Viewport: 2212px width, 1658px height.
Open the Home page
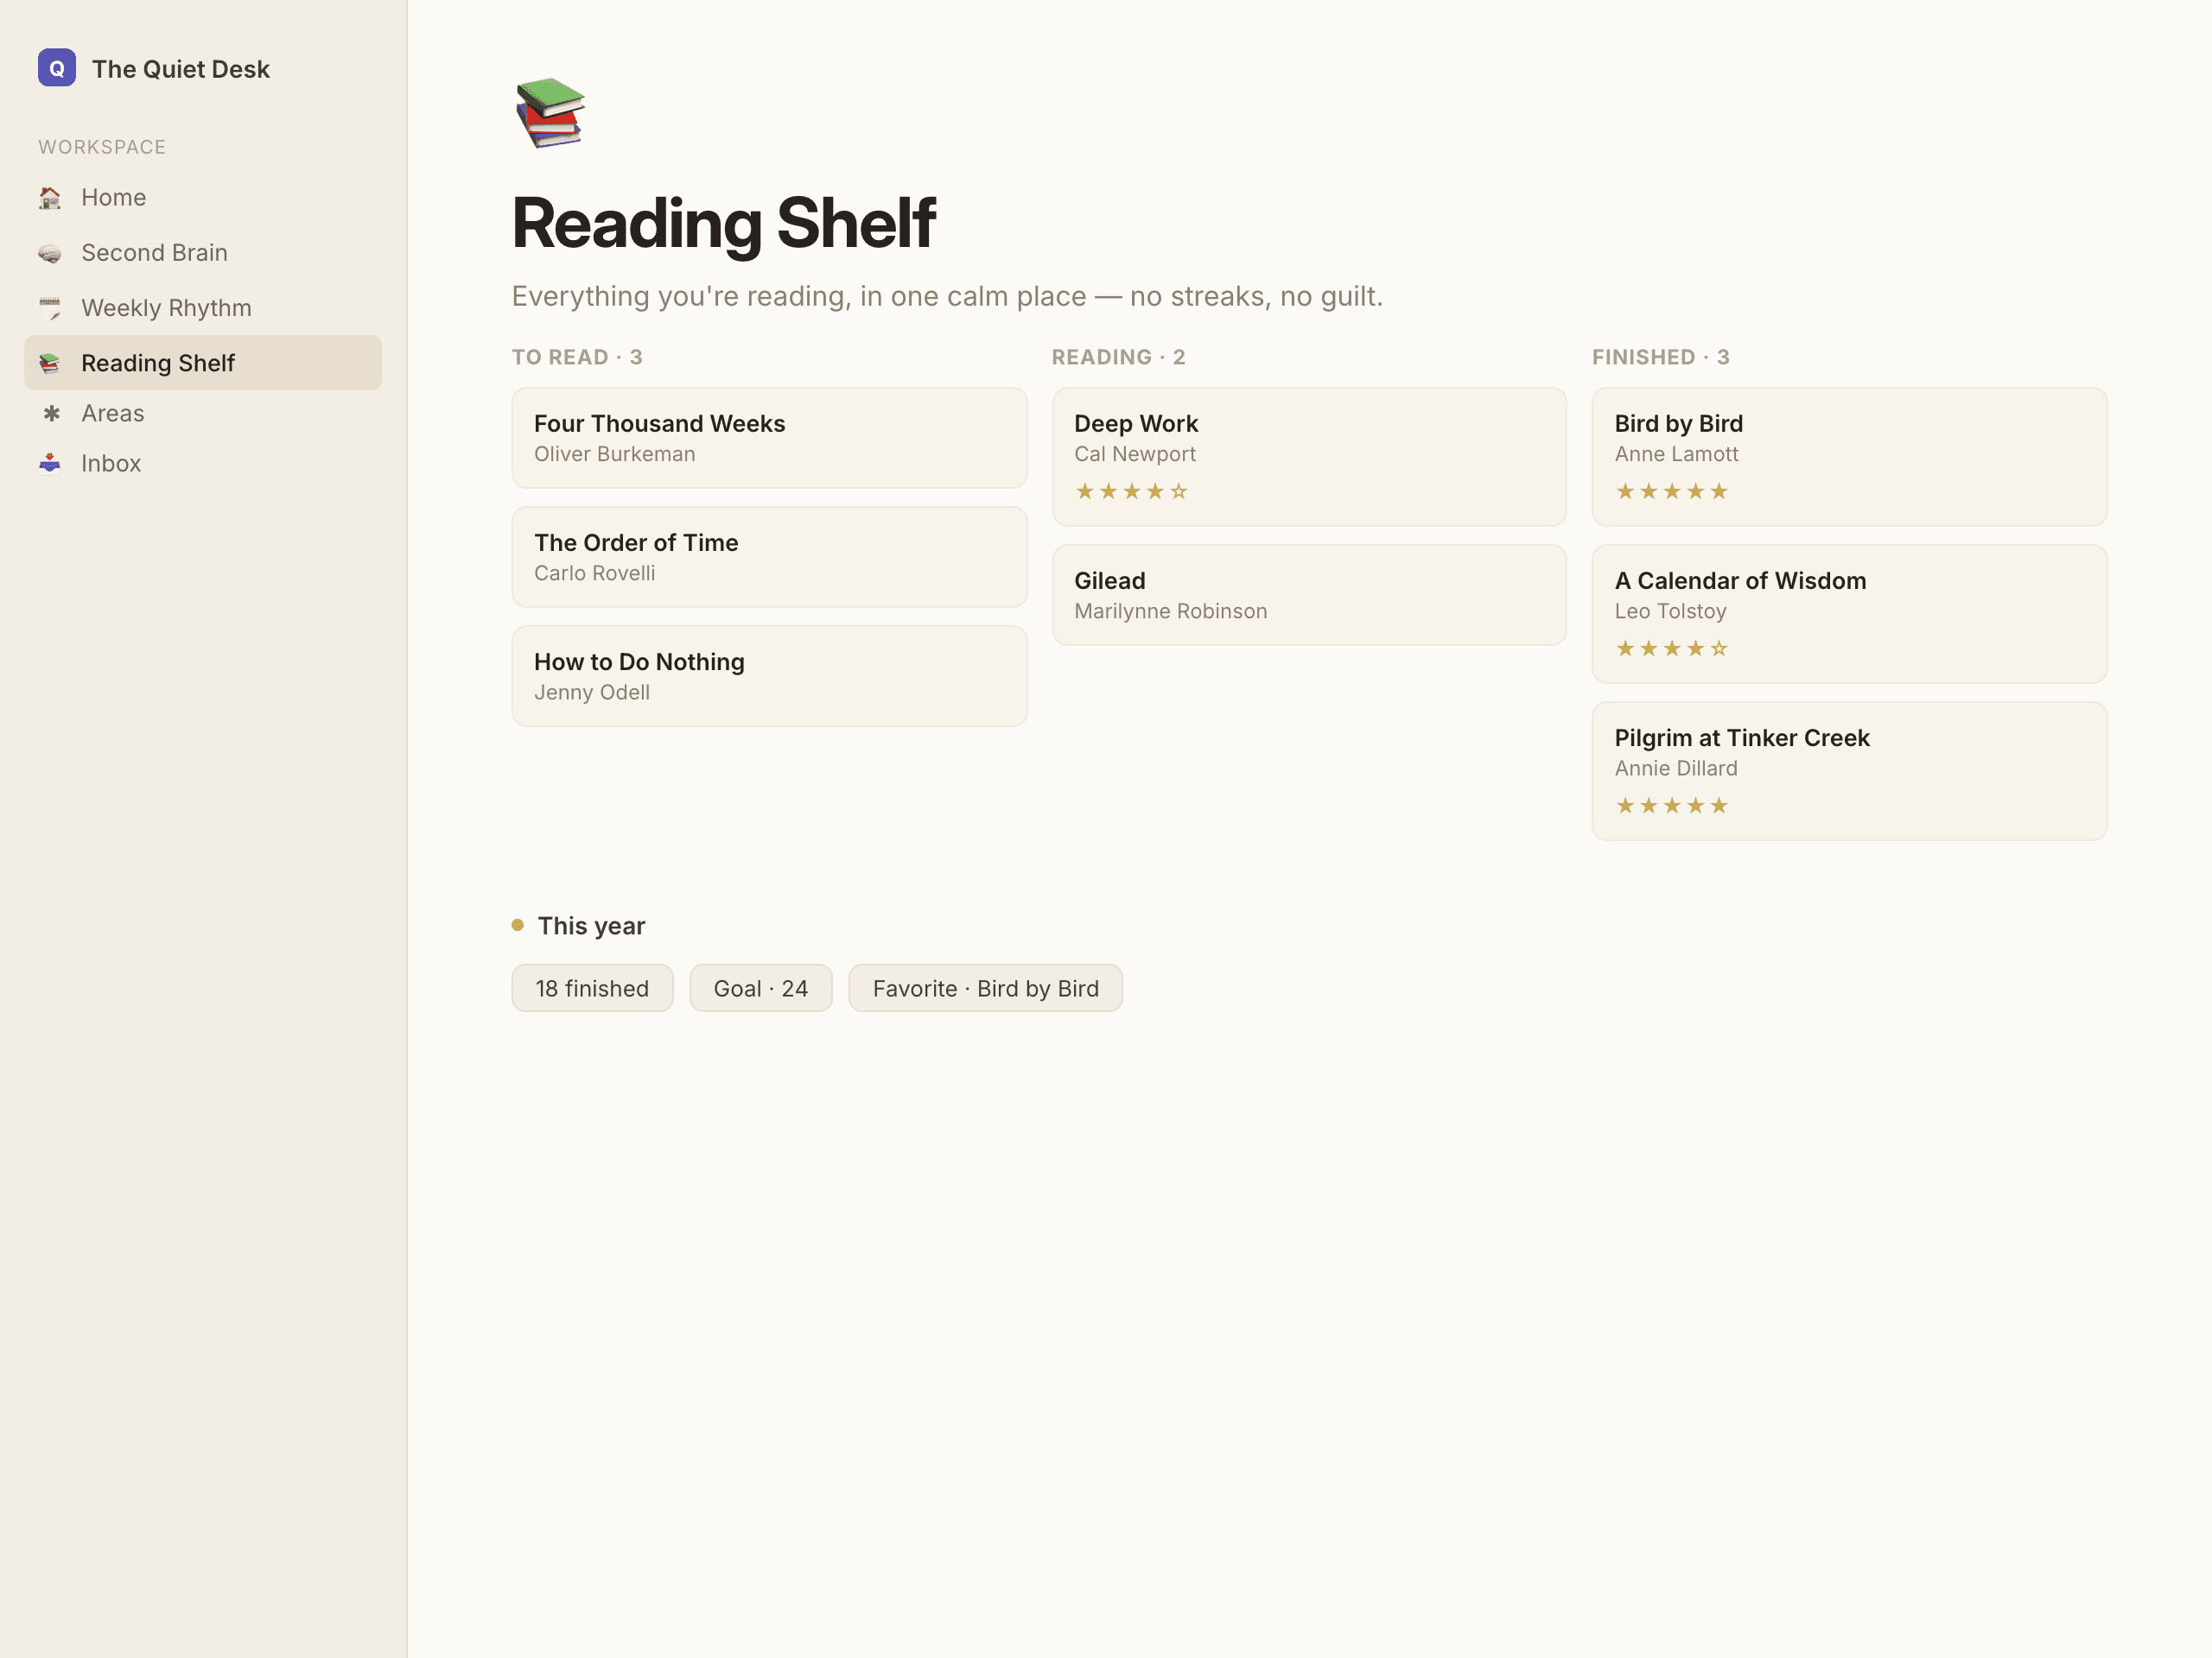click(203, 198)
